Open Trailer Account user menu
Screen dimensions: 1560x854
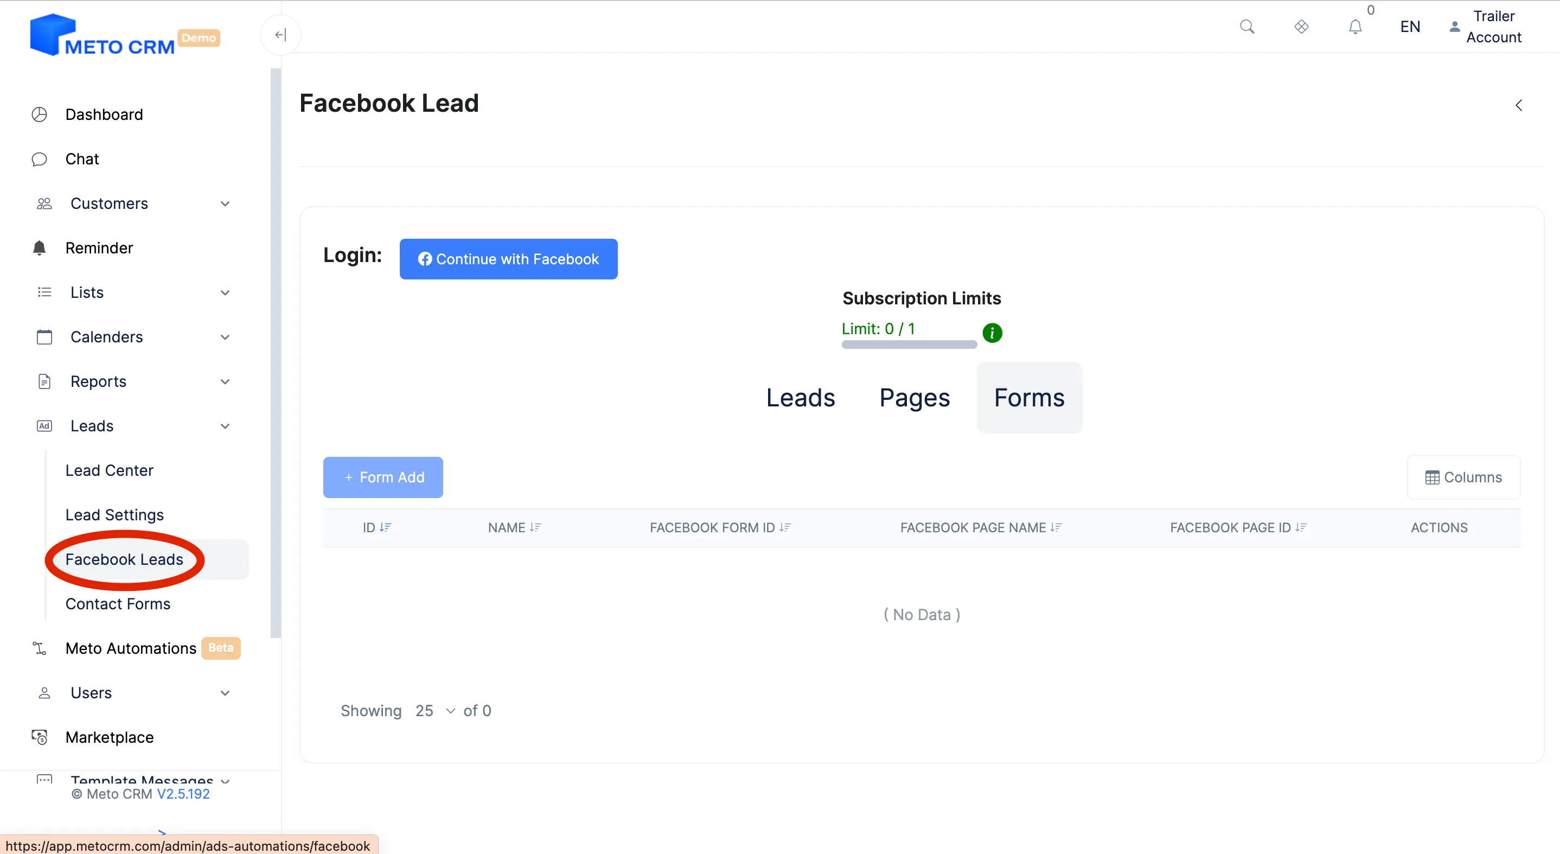click(1485, 27)
